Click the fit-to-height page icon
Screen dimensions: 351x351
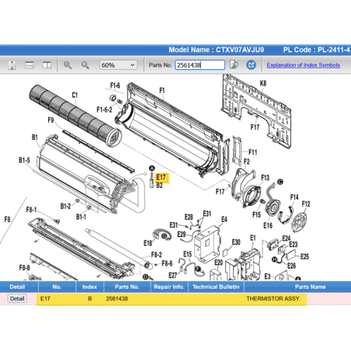pos(12,65)
